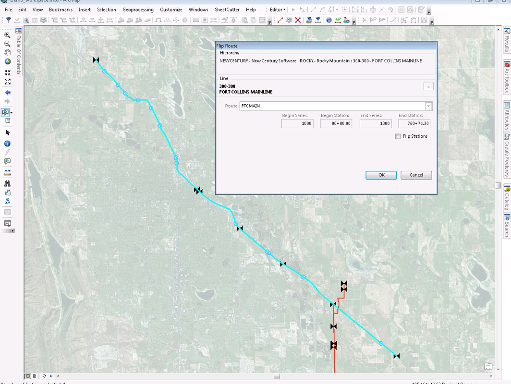
Task: Open the ArcToolbox side tab
Action: [x=507, y=77]
